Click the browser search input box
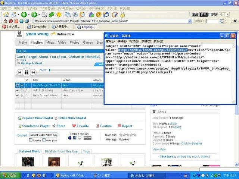The width and height of the screenshot is (239, 179). pos(212,21)
